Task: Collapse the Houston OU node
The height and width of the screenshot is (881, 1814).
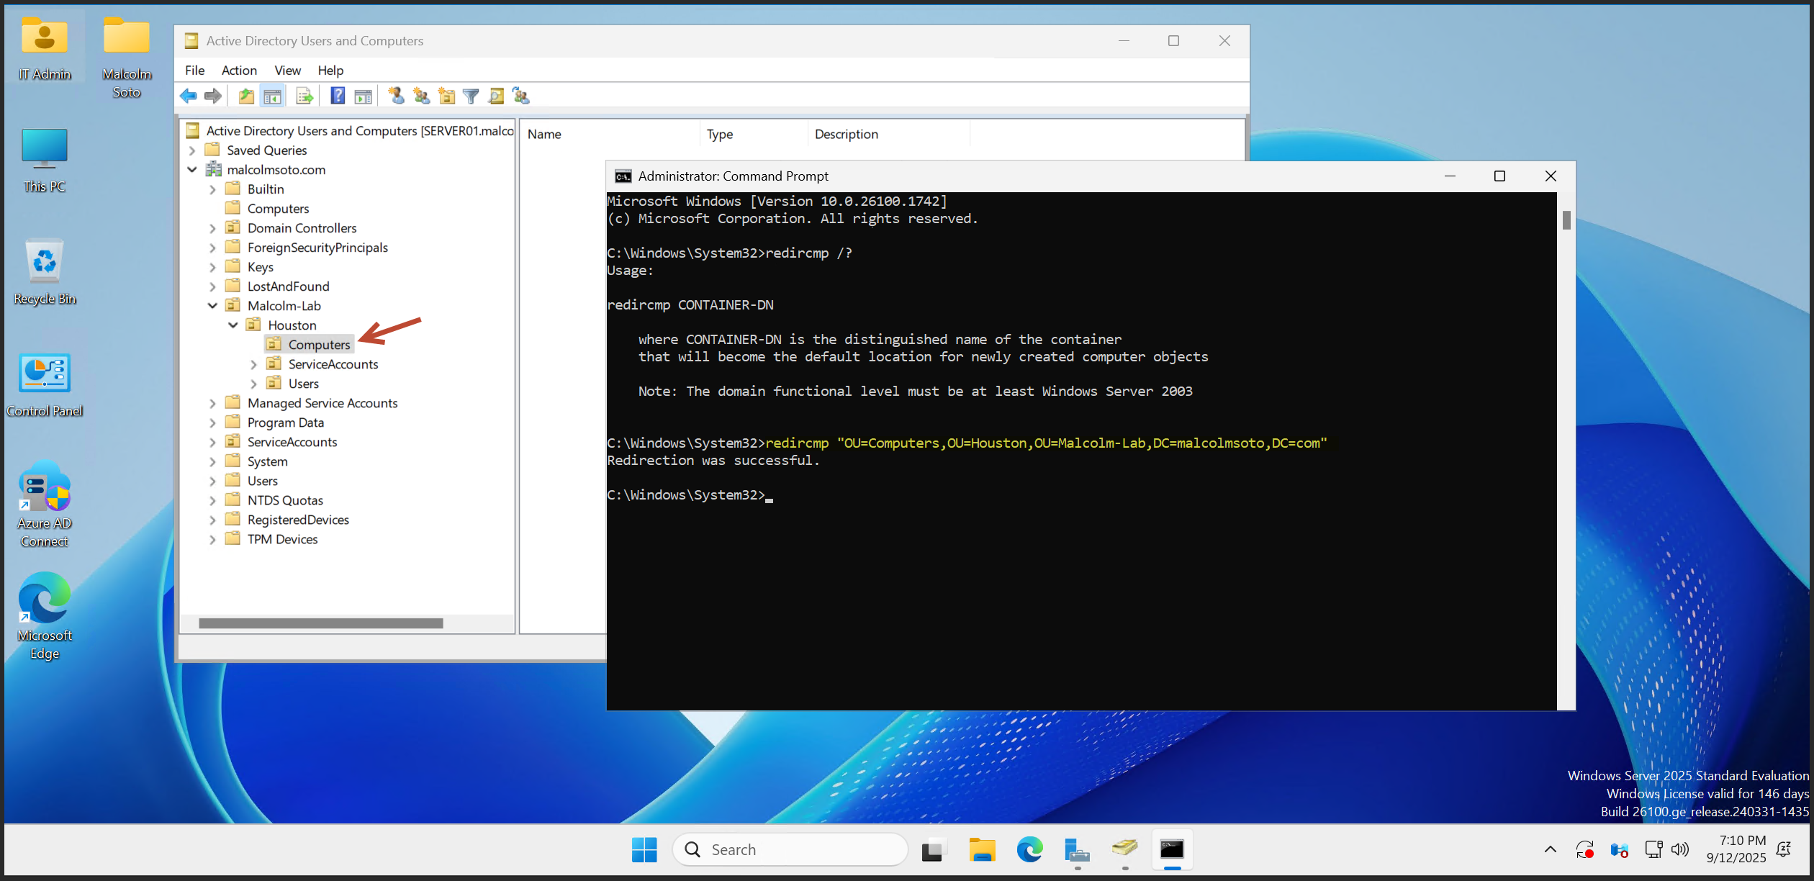Action: pos(233,325)
